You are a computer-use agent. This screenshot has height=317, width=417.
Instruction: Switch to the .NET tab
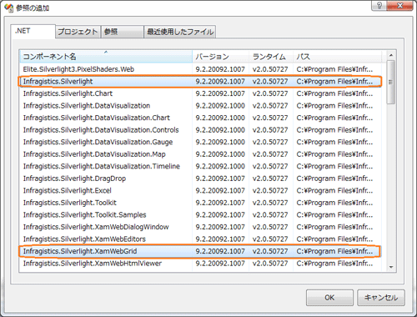point(33,31)
